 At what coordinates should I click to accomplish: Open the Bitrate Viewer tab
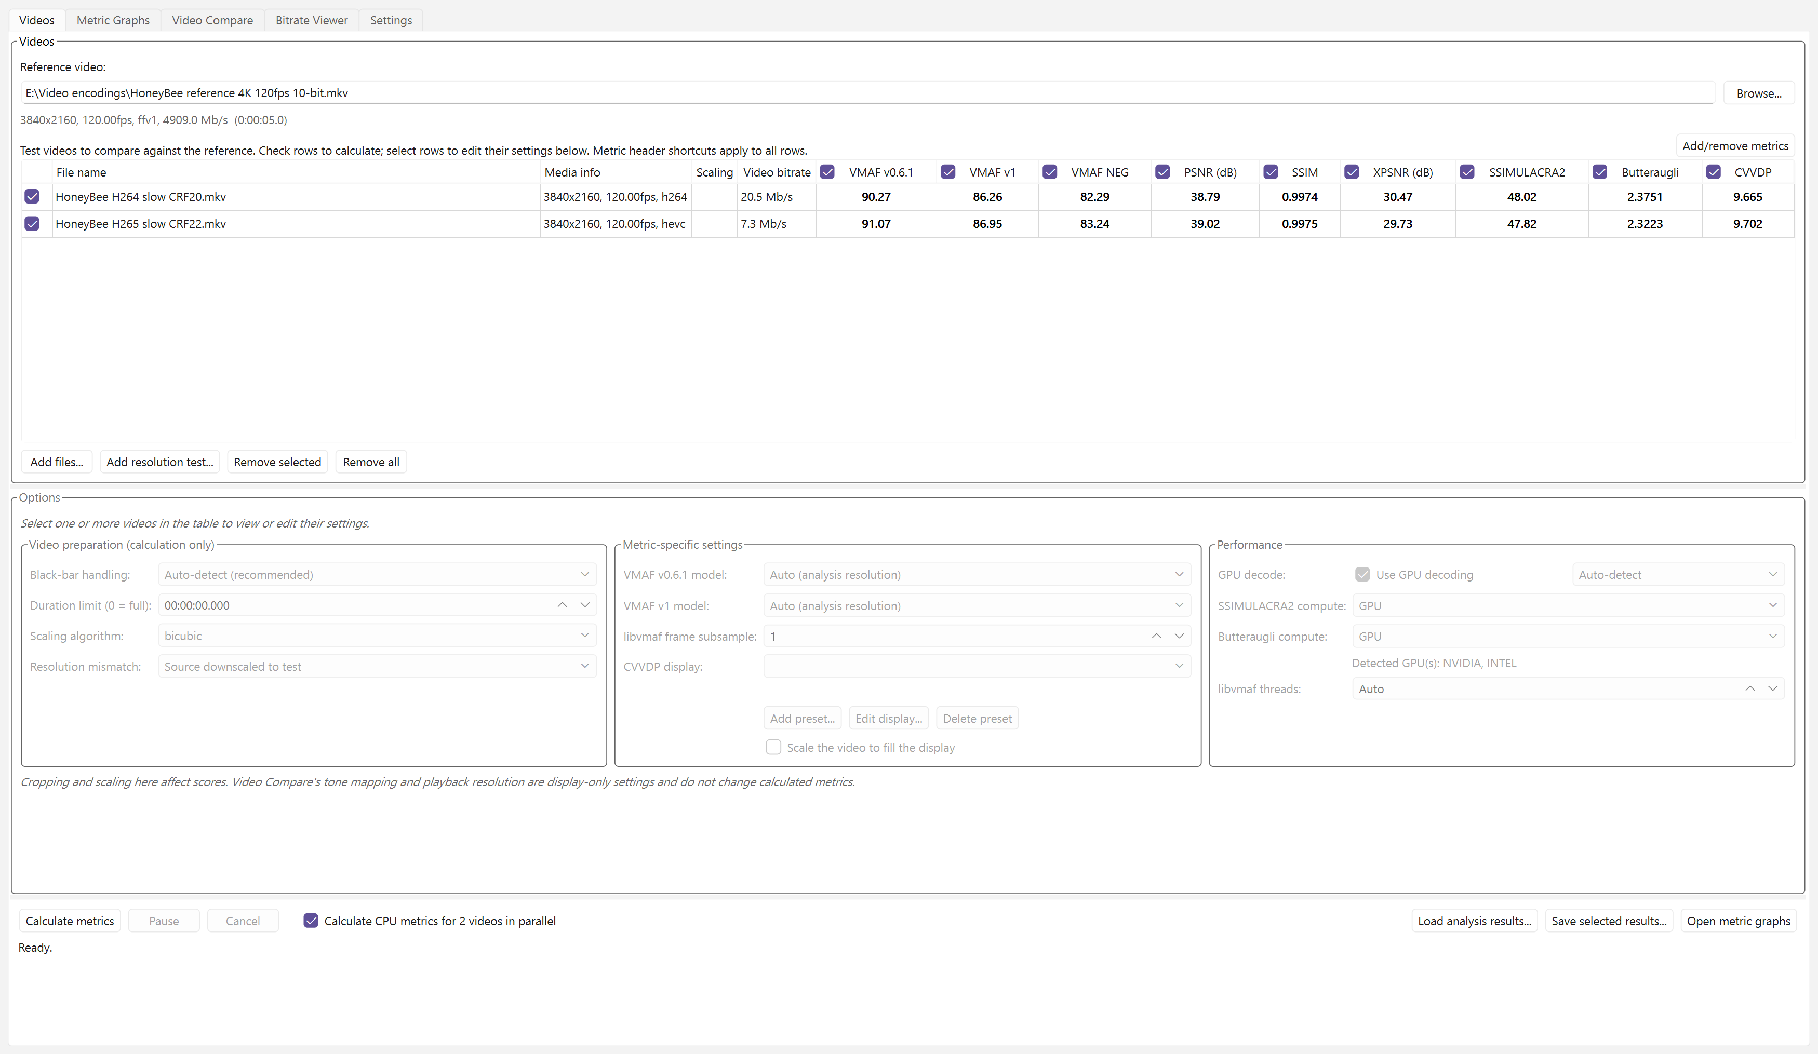pos(312,20)
